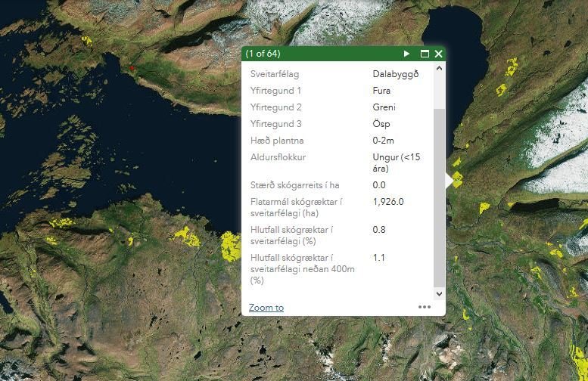Image resolution: width=588 pixels, height=381 pixels.
Task: Open the popup's more options ellipsis menu
Action: point(425,307)
